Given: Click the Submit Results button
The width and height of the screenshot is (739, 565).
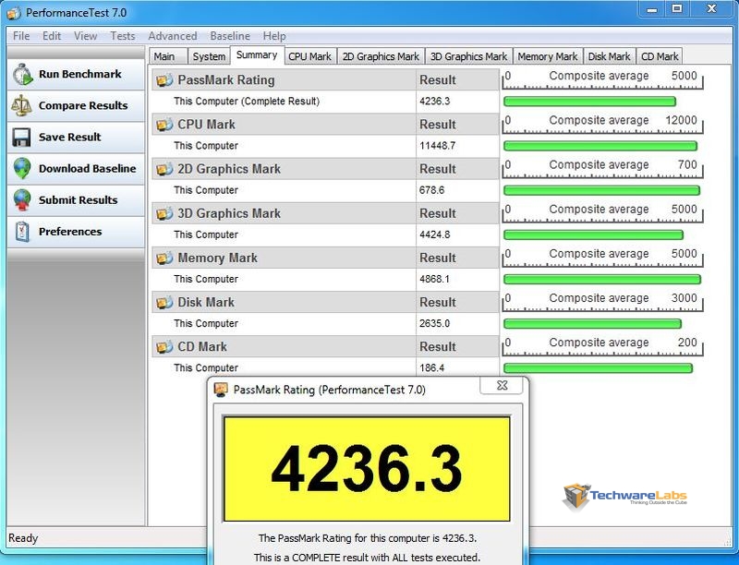Looking at the screenshot, I should pos(76,200).
